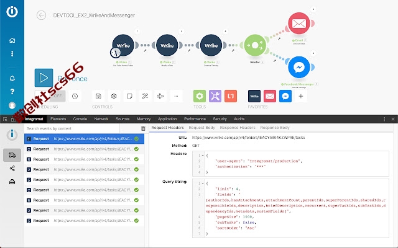Add the Email favorite module
The image size is (398, 248).
270,96
